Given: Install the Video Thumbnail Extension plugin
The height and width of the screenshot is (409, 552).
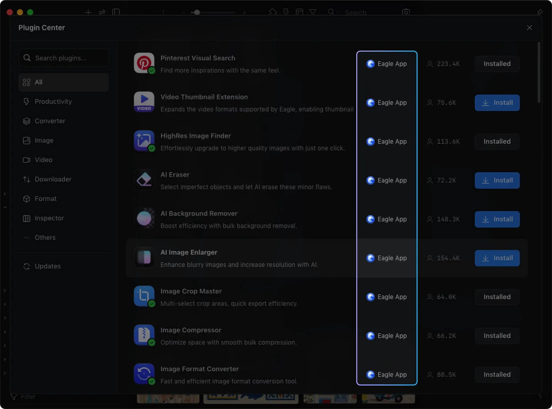Looking at the screenshot, I should (497, 103).
